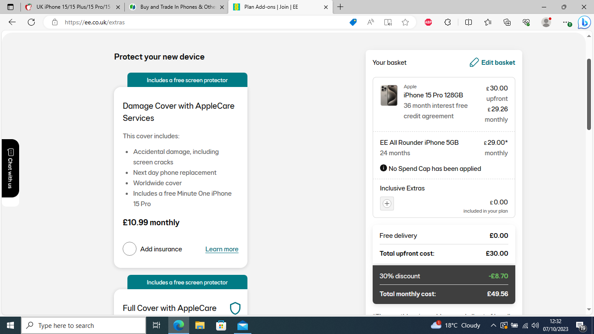Open the Bing chat sidebar icon
The image size is (594, 334).
click(584, 22)
